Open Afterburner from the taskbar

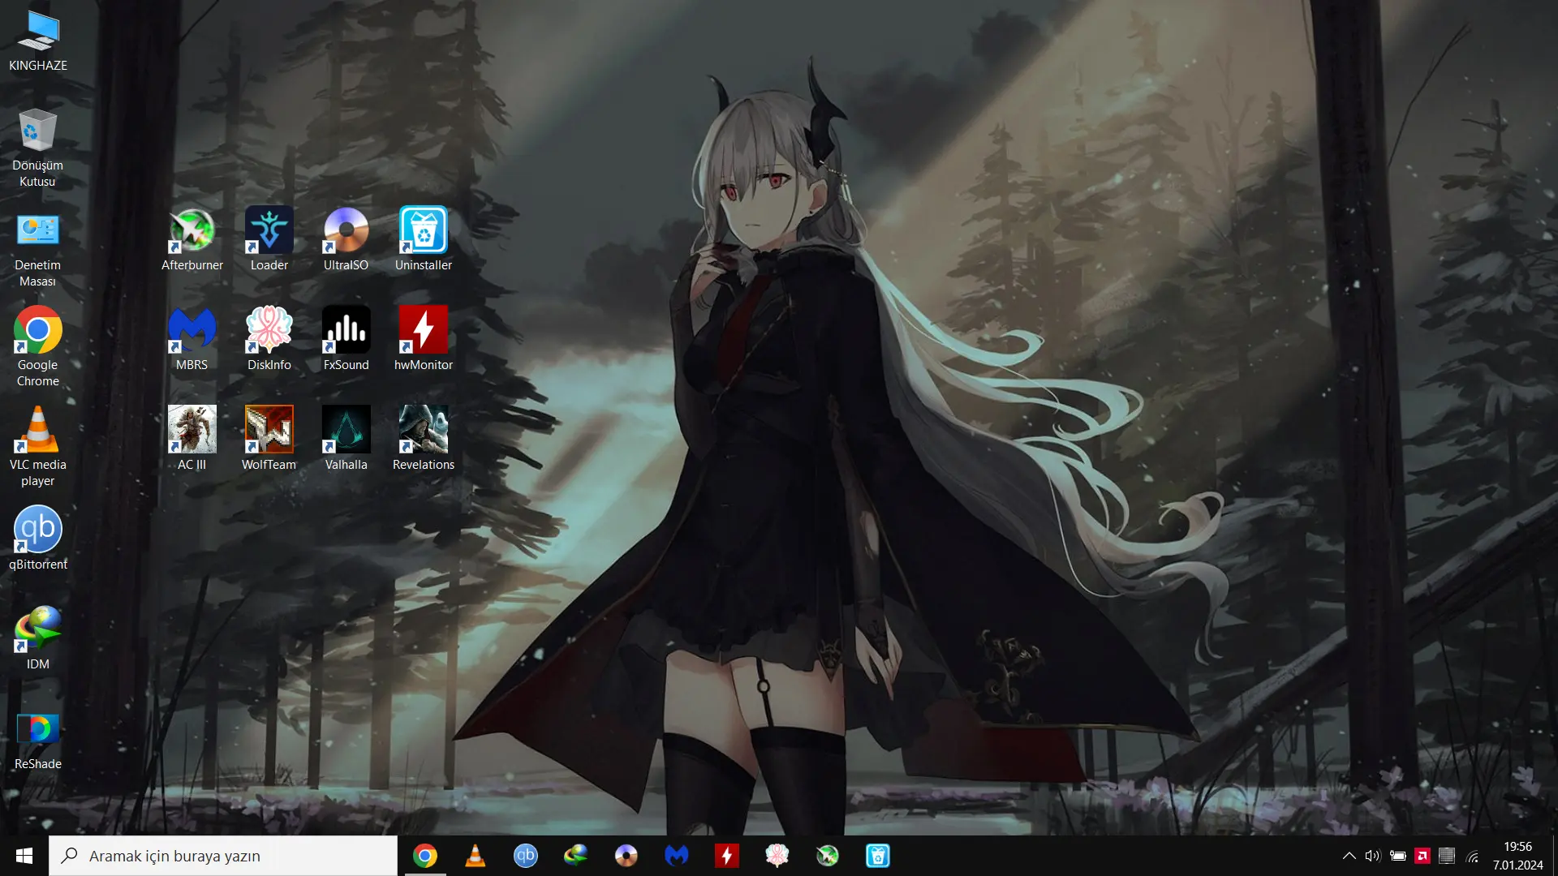[x=828, y=856]
